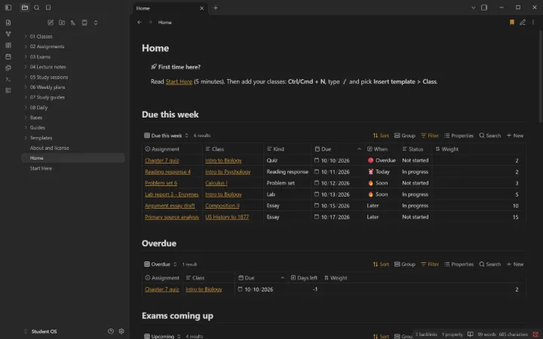Create a new note in file explorer
Viewport: 543px width, 339px height.
tap(51, 23)
